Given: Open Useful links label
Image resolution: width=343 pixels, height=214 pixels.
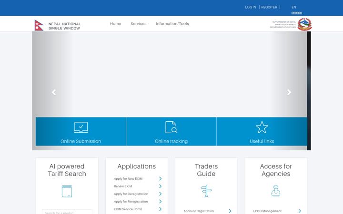Looking at the screenshot, I should pos(262,141).
